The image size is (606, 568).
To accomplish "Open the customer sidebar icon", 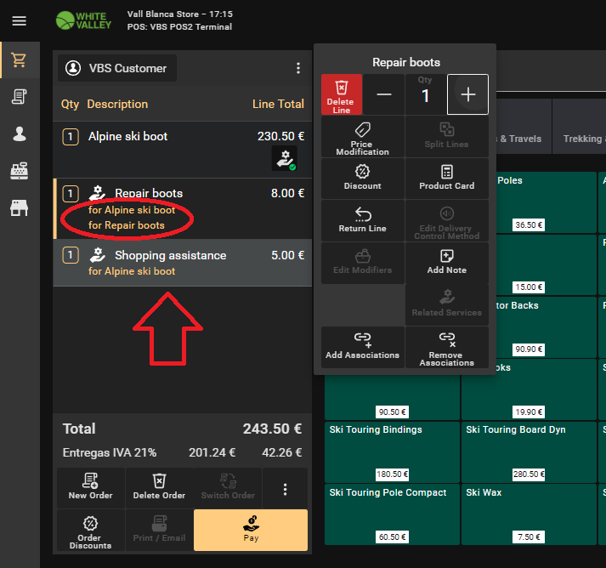I will (x=19, y=133).
